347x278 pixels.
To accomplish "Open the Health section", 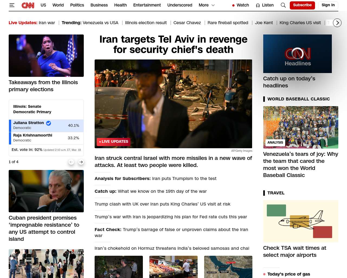I will (120, 5).
